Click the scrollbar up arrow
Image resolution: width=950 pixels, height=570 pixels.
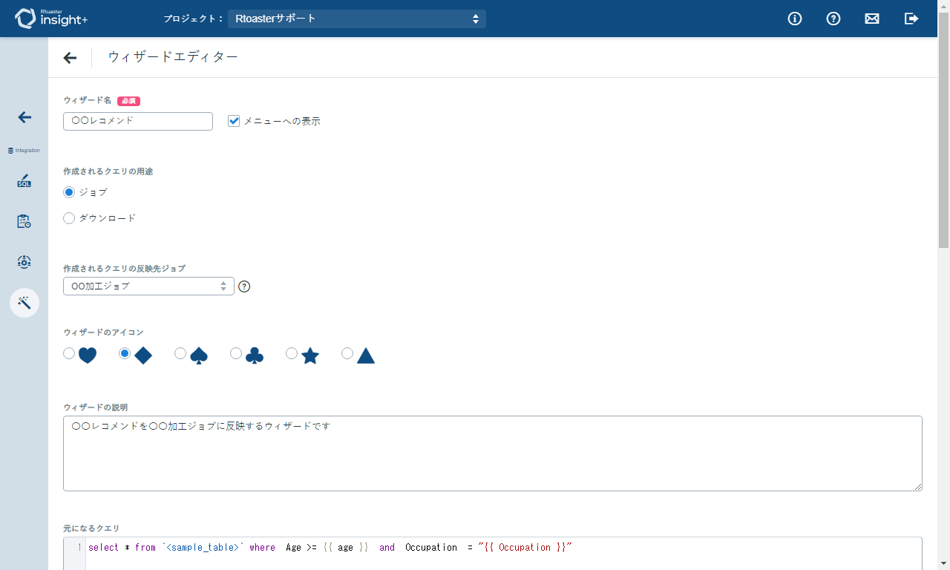pos(944,6)
